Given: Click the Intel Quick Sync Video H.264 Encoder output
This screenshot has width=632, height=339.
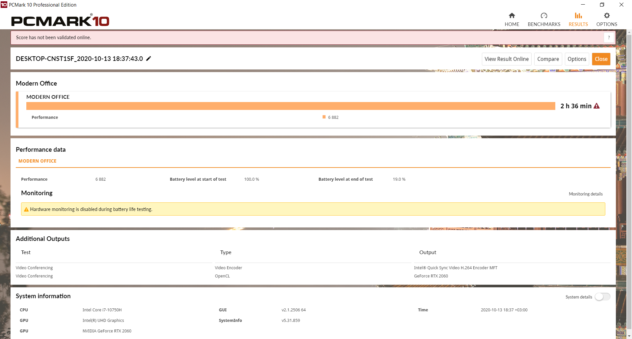Looking at the screenshot, I should tap(456, 268).
